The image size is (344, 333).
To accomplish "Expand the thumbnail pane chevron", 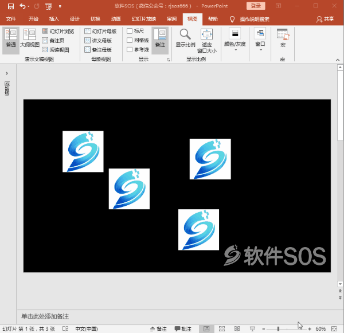I will point(7,73).
